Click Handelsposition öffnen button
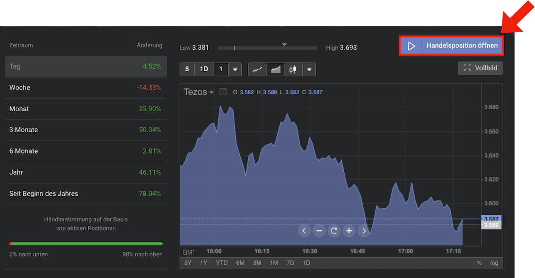The height and width of the screenshot is (278, 535). click(451, 46)
